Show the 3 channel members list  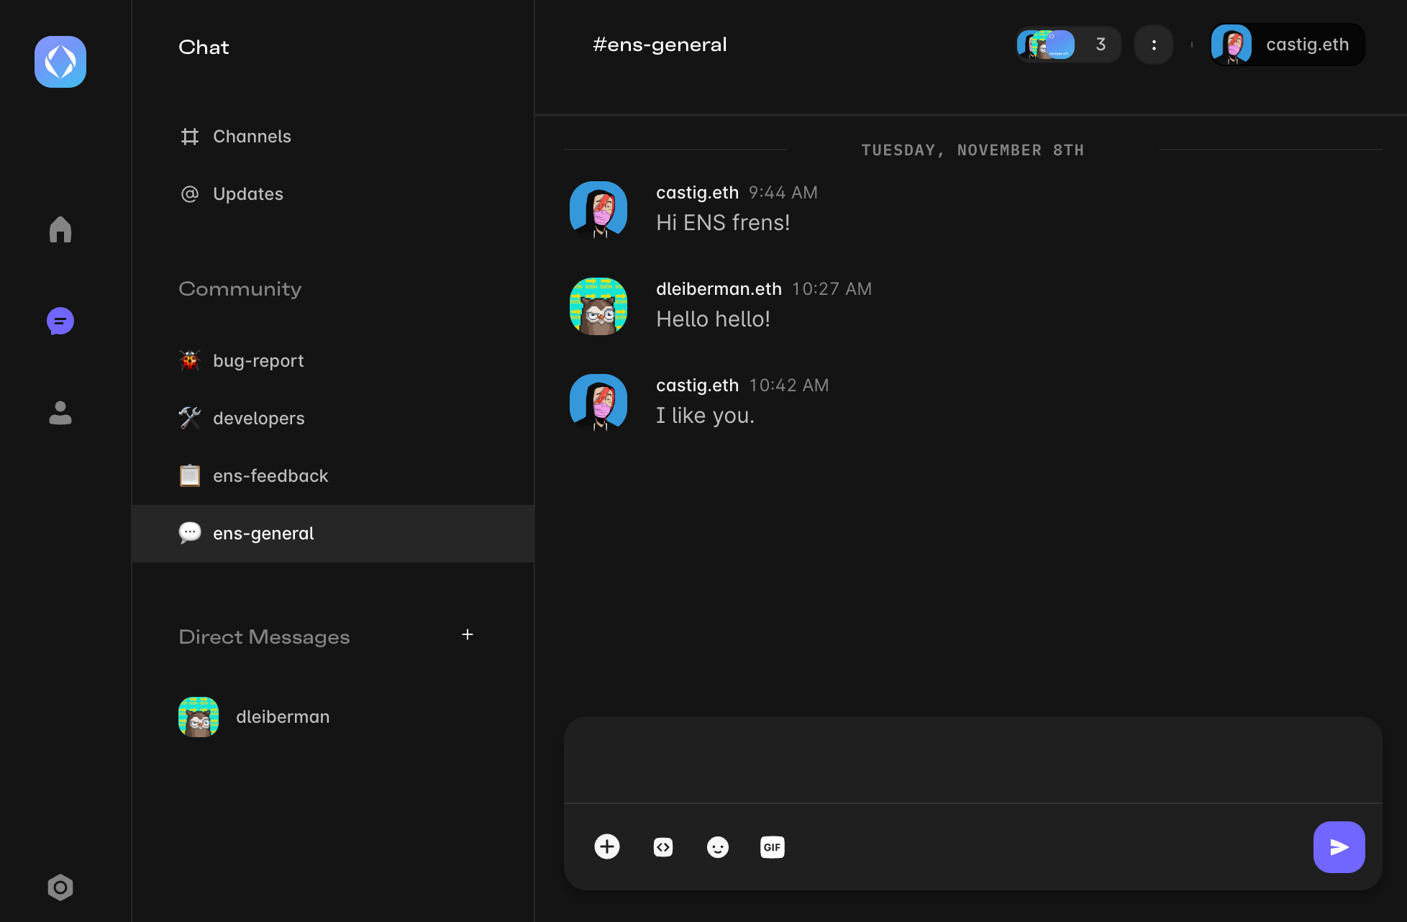(1068, 45)
